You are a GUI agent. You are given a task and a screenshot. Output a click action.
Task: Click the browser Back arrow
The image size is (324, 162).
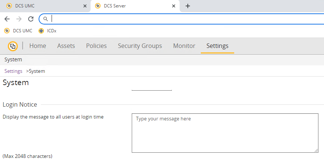(x=7, y=19)
